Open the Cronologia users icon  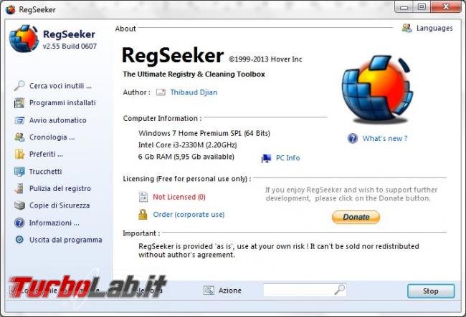coord(19,137)
